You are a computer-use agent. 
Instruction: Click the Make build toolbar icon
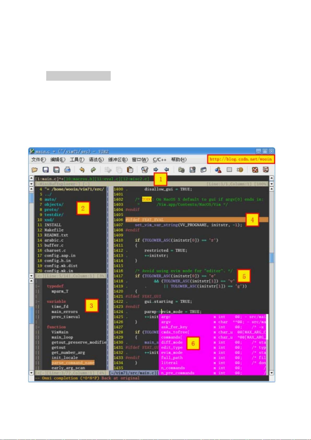218,170
